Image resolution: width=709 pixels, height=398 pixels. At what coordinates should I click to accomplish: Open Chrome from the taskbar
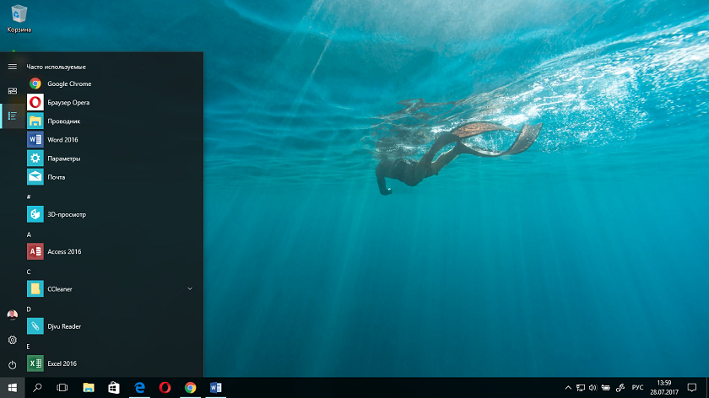pyautogui.click(x=191, y=388)
